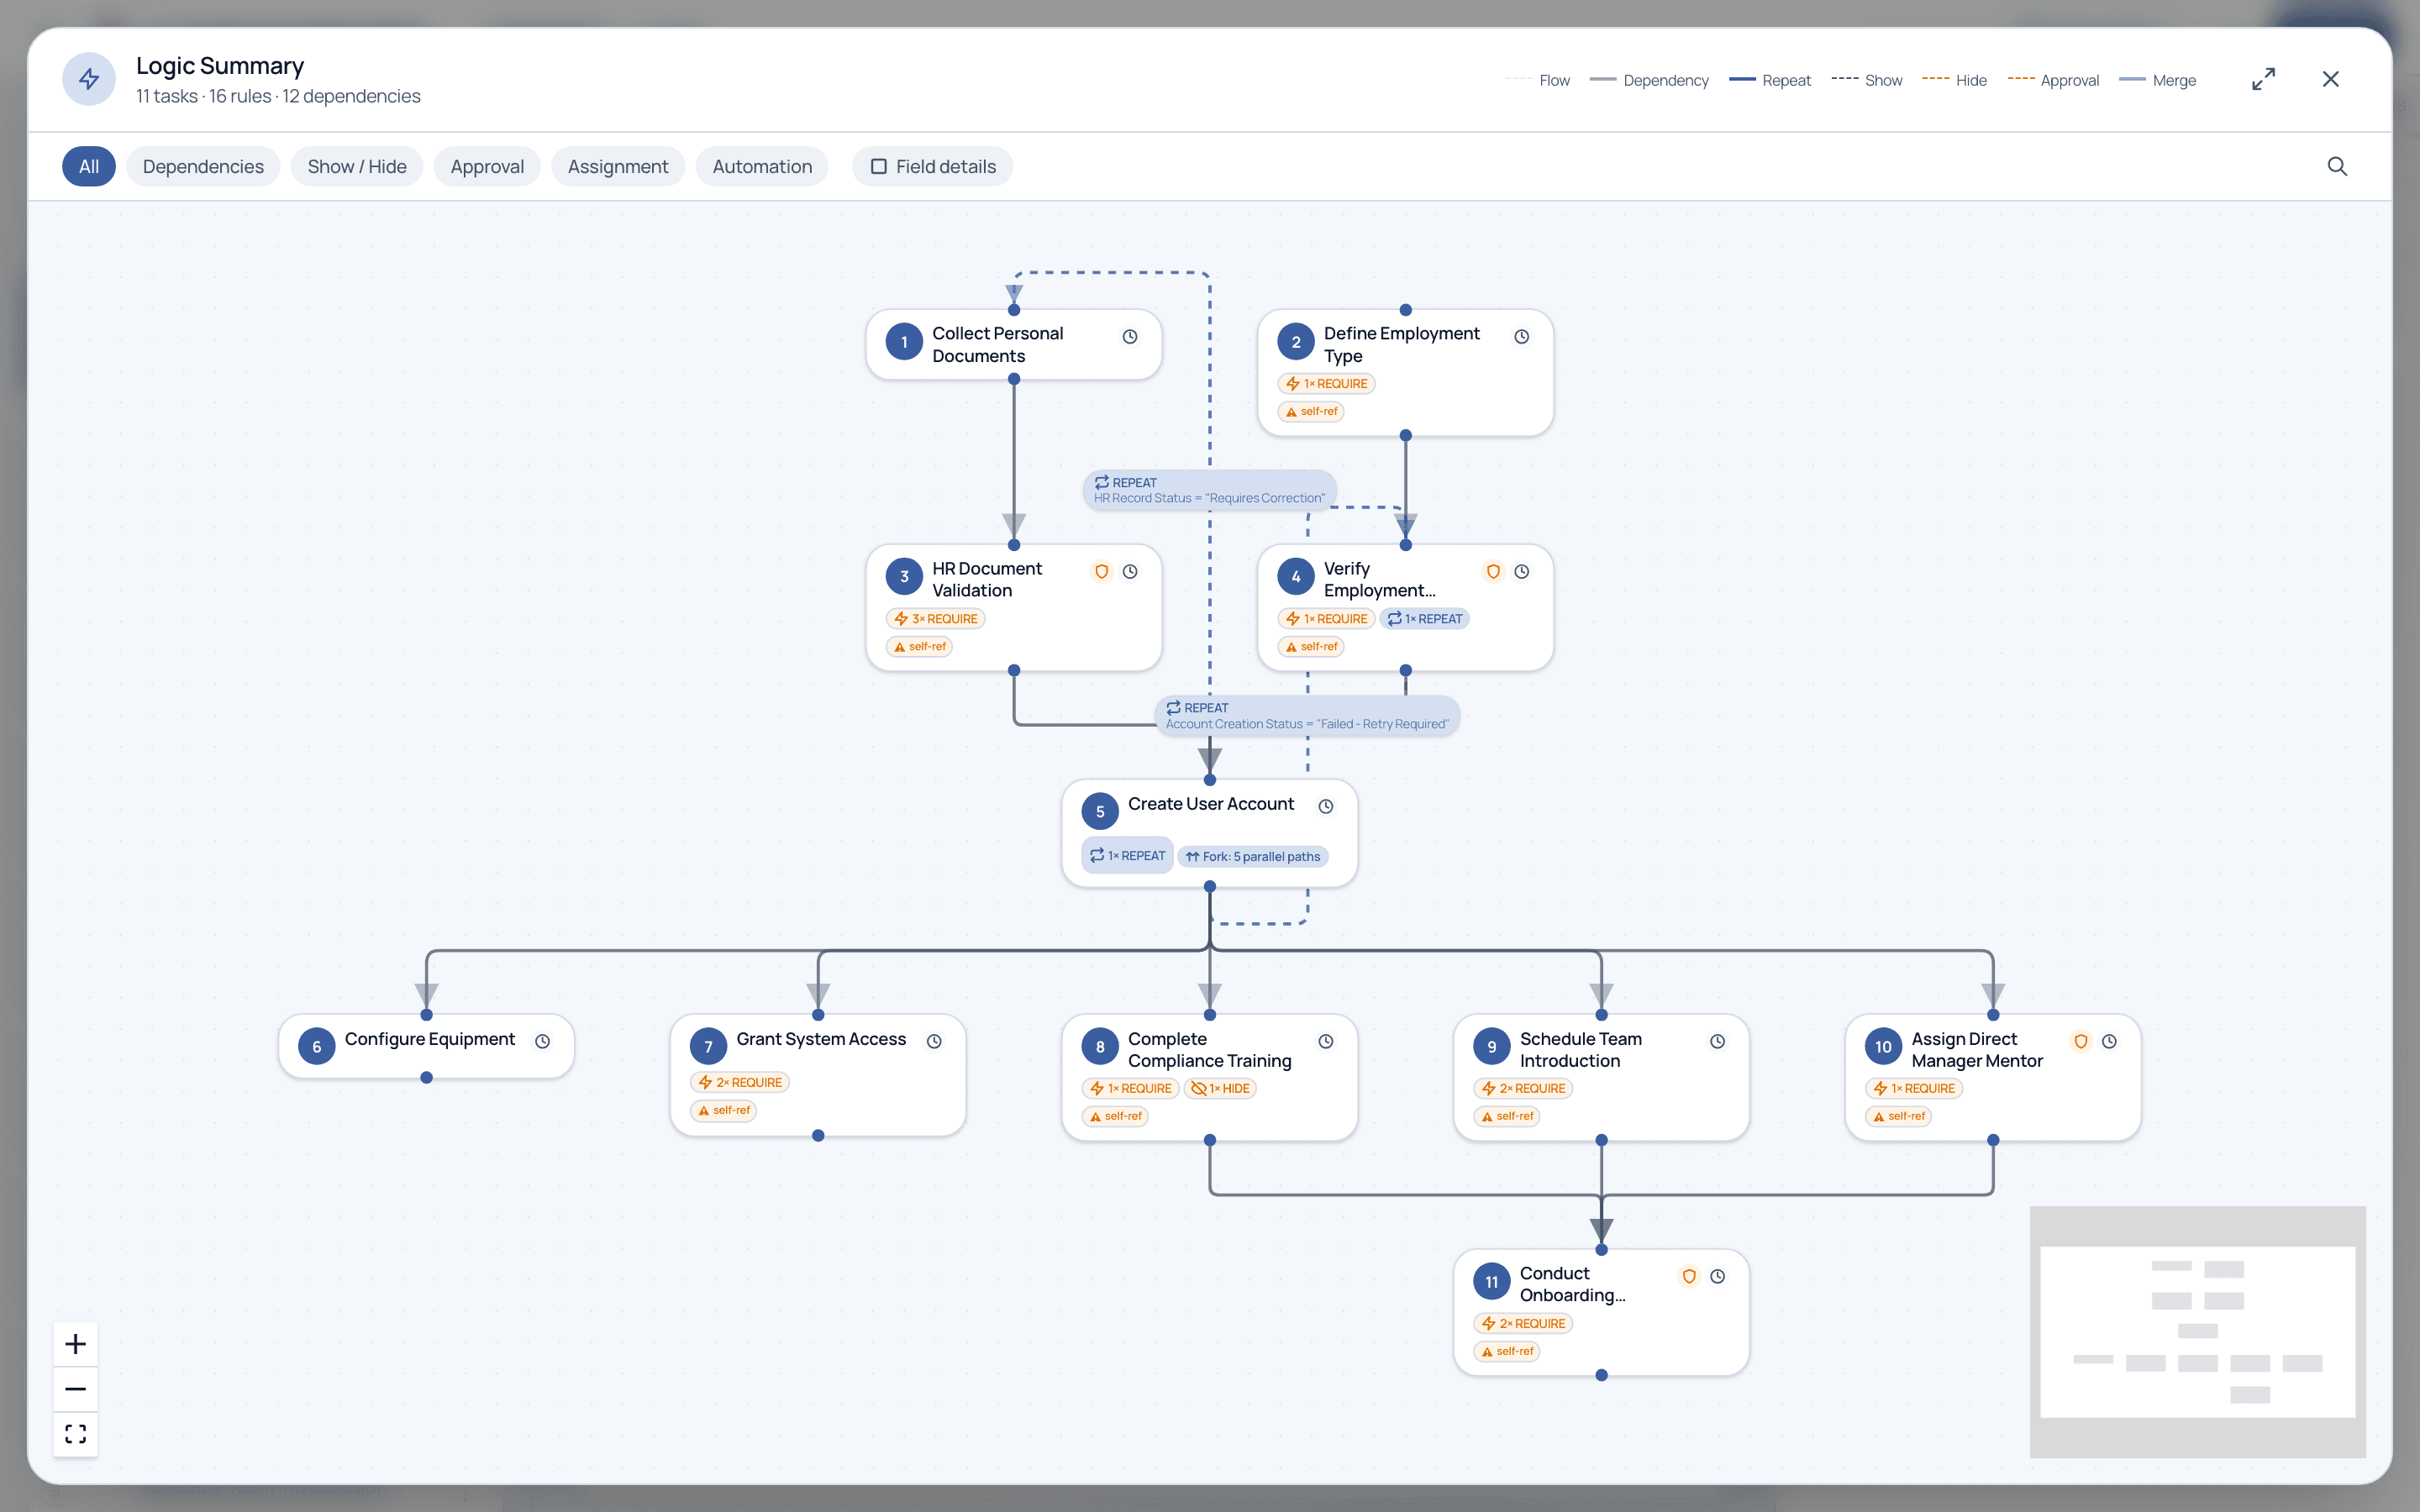Click clock icon on Verify Employment node

point(1521,571)
